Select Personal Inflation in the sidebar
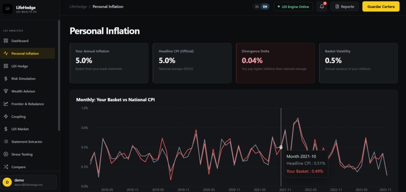 pyautogui.click(x=27, y=53)
